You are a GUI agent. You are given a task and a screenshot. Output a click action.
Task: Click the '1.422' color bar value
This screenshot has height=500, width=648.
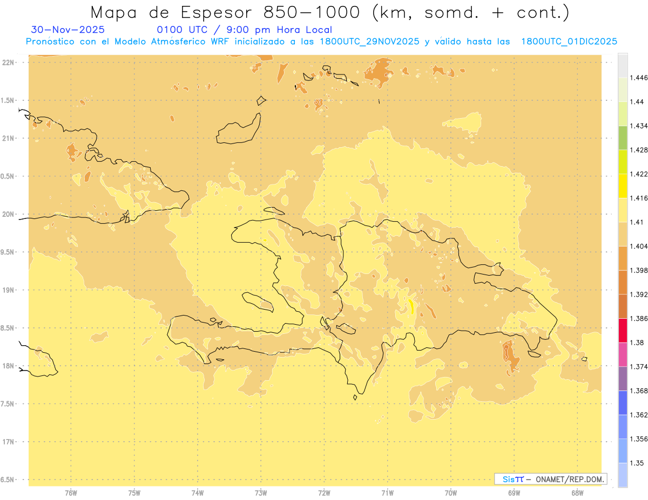click(639, 174)
